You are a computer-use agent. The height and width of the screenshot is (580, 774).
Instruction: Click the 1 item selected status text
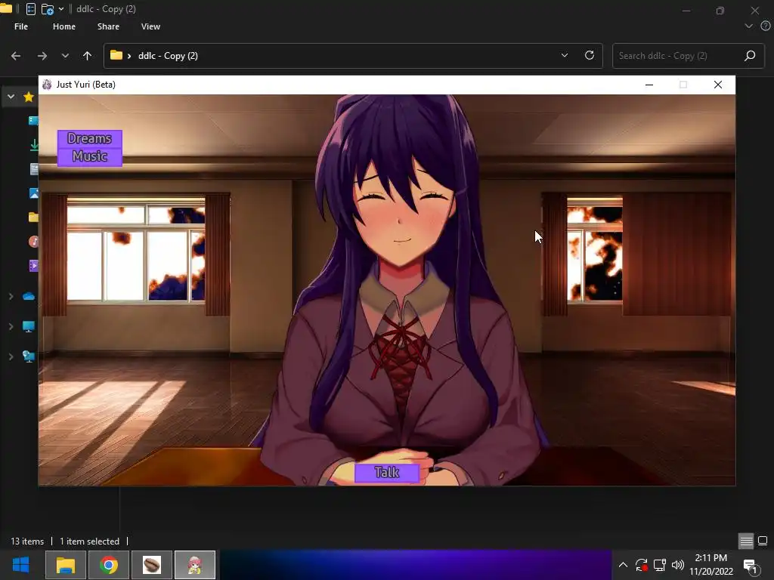click(x=89, y=541)
